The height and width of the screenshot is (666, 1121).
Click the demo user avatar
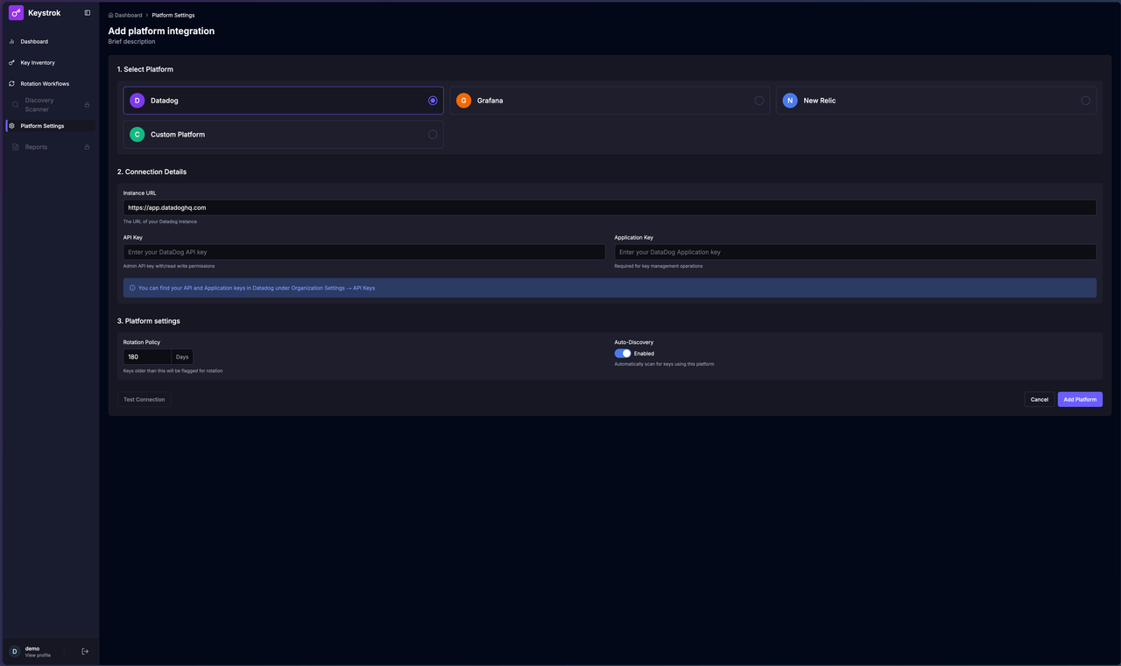pyautogui.click(x=14, y=651)
